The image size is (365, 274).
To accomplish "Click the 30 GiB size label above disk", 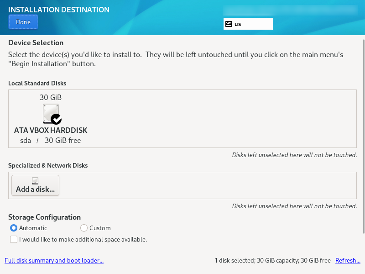I will tap(51, 97).
